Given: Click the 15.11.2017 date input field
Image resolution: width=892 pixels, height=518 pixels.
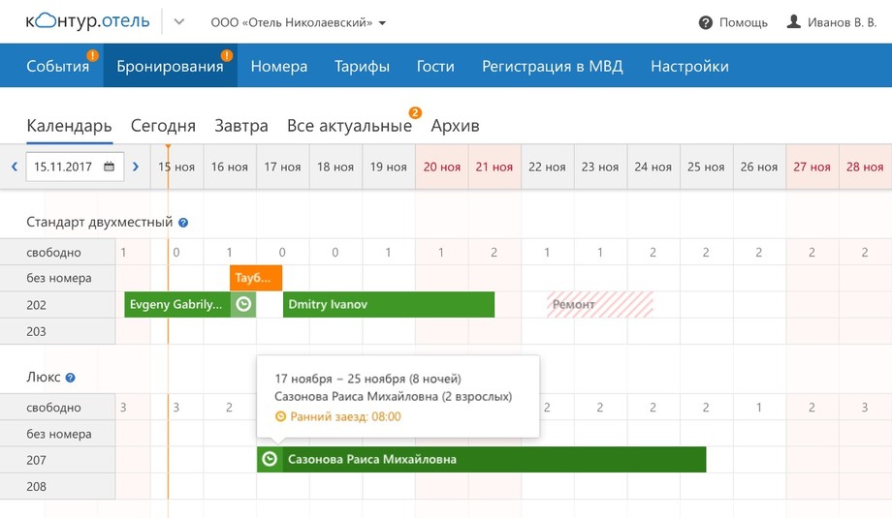Looking at the screenshot, I should pyautogui.click(x=63, y=167).
